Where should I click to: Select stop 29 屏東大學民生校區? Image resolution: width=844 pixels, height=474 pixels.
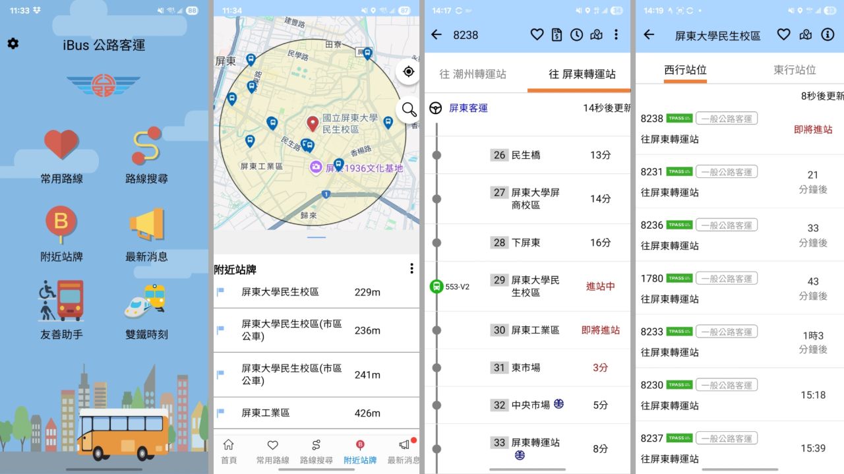point(527,286)
